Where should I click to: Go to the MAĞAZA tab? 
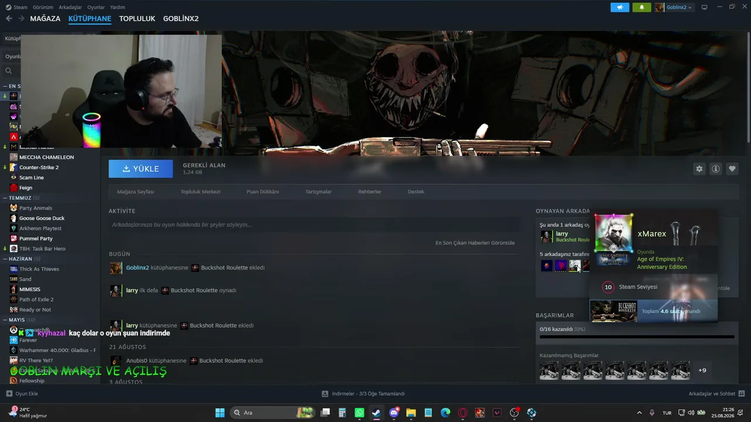coord(45,19)
